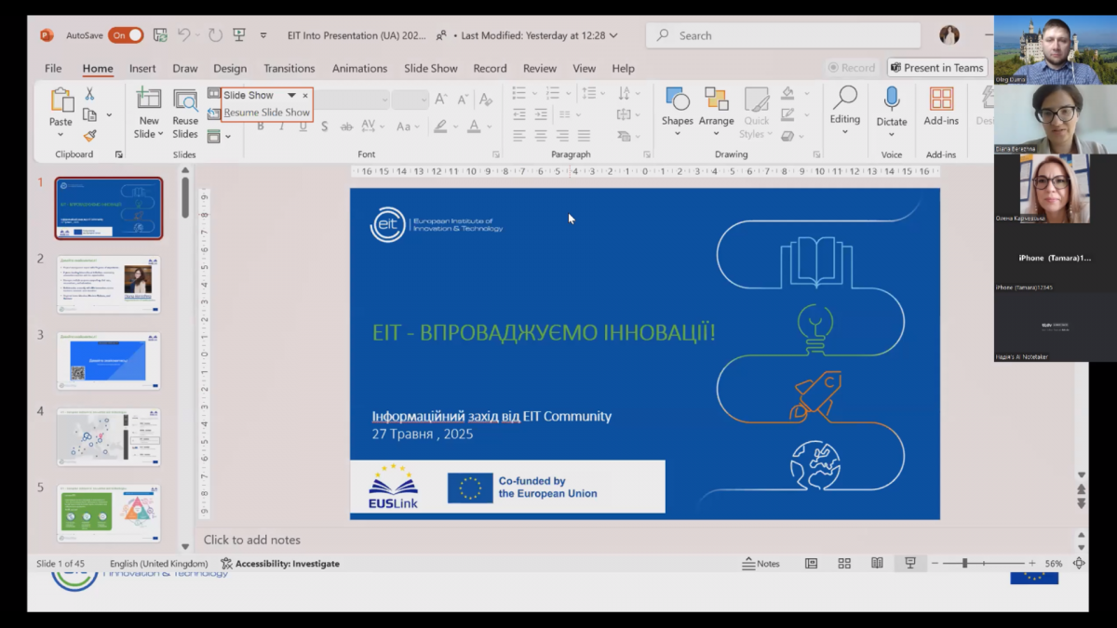Open the Editing tools icon
Screen dimensions: 1117x628
(x=844, y=110)
